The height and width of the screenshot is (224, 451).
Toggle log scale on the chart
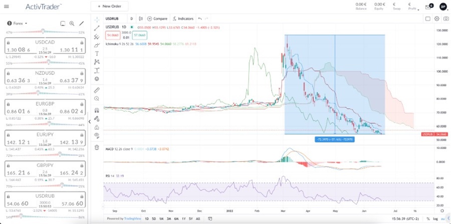point(435,219)
